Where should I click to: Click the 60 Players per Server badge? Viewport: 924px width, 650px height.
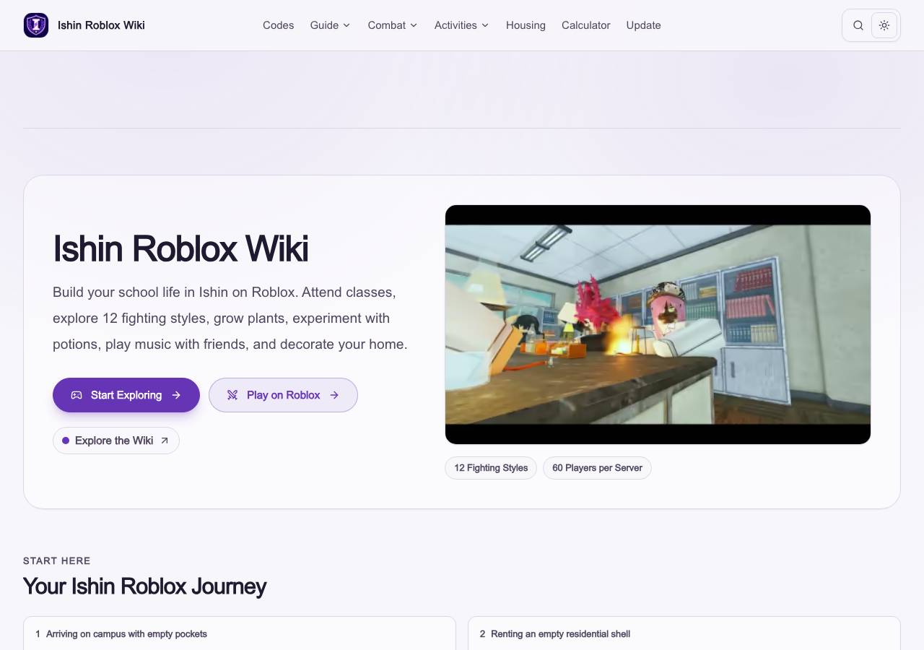click(597, 468)
